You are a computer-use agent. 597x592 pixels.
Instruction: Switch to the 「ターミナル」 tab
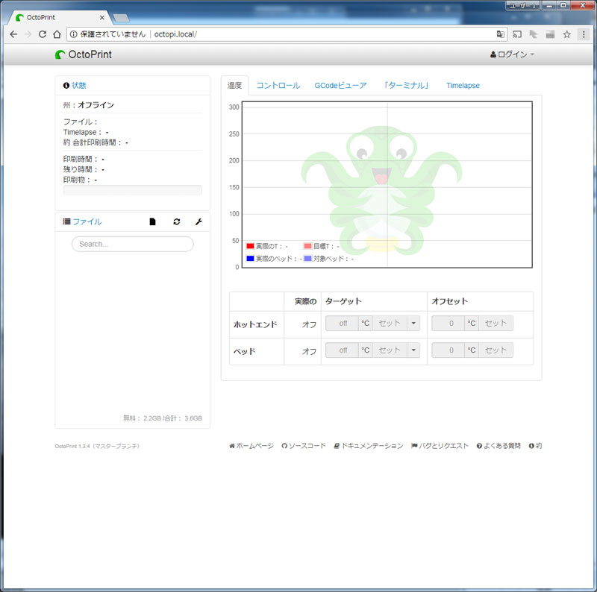(x=406, y=86)
